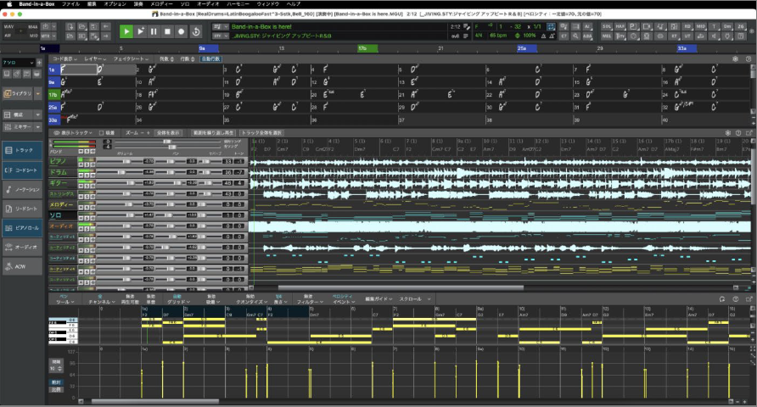Open the Piano Roll view in sidebar
Image resolution: width=757 pixels, height=407 pixels.
[x=22, y=228]
